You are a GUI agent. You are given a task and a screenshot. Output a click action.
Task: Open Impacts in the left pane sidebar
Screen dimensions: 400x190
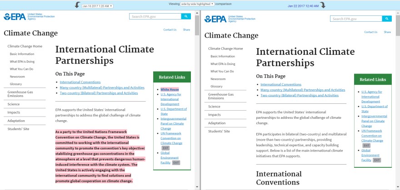14,112
